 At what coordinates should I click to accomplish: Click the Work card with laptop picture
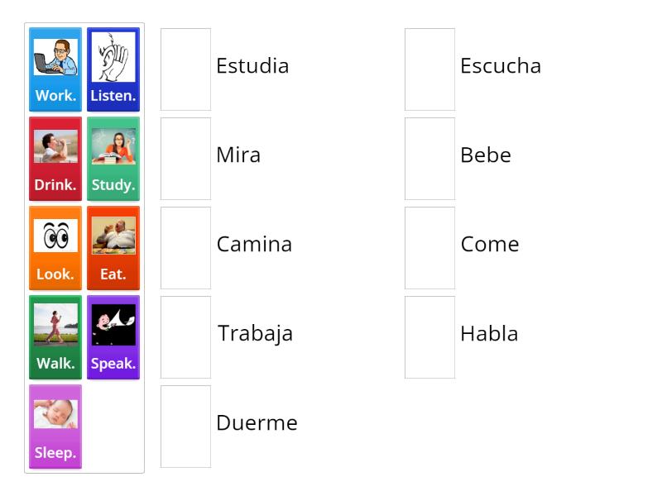pos(55,69)
